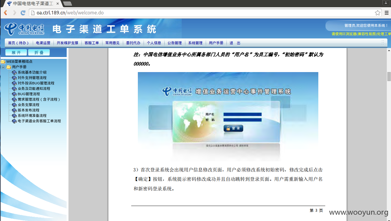Viewport: 391px width, 221px height.
Task: Open 版本发布流程 tree item
Action: tap(29, 110)
